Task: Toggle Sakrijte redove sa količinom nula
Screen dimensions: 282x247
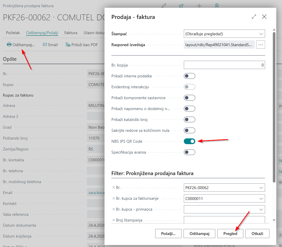Action: 189,131
